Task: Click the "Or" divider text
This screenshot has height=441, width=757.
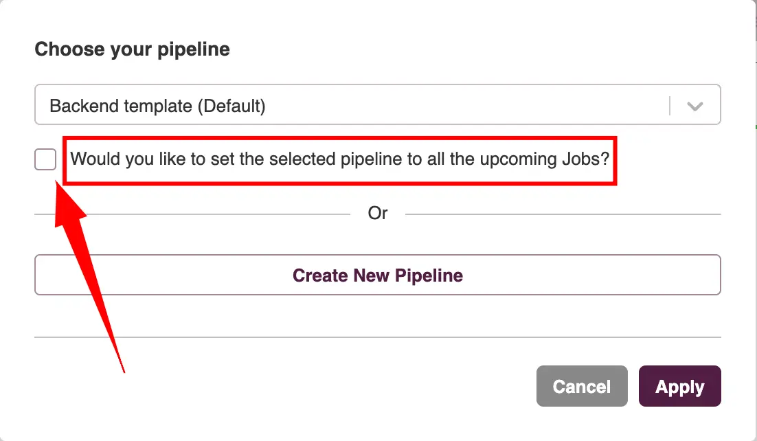Action: [x=378, y=213]
